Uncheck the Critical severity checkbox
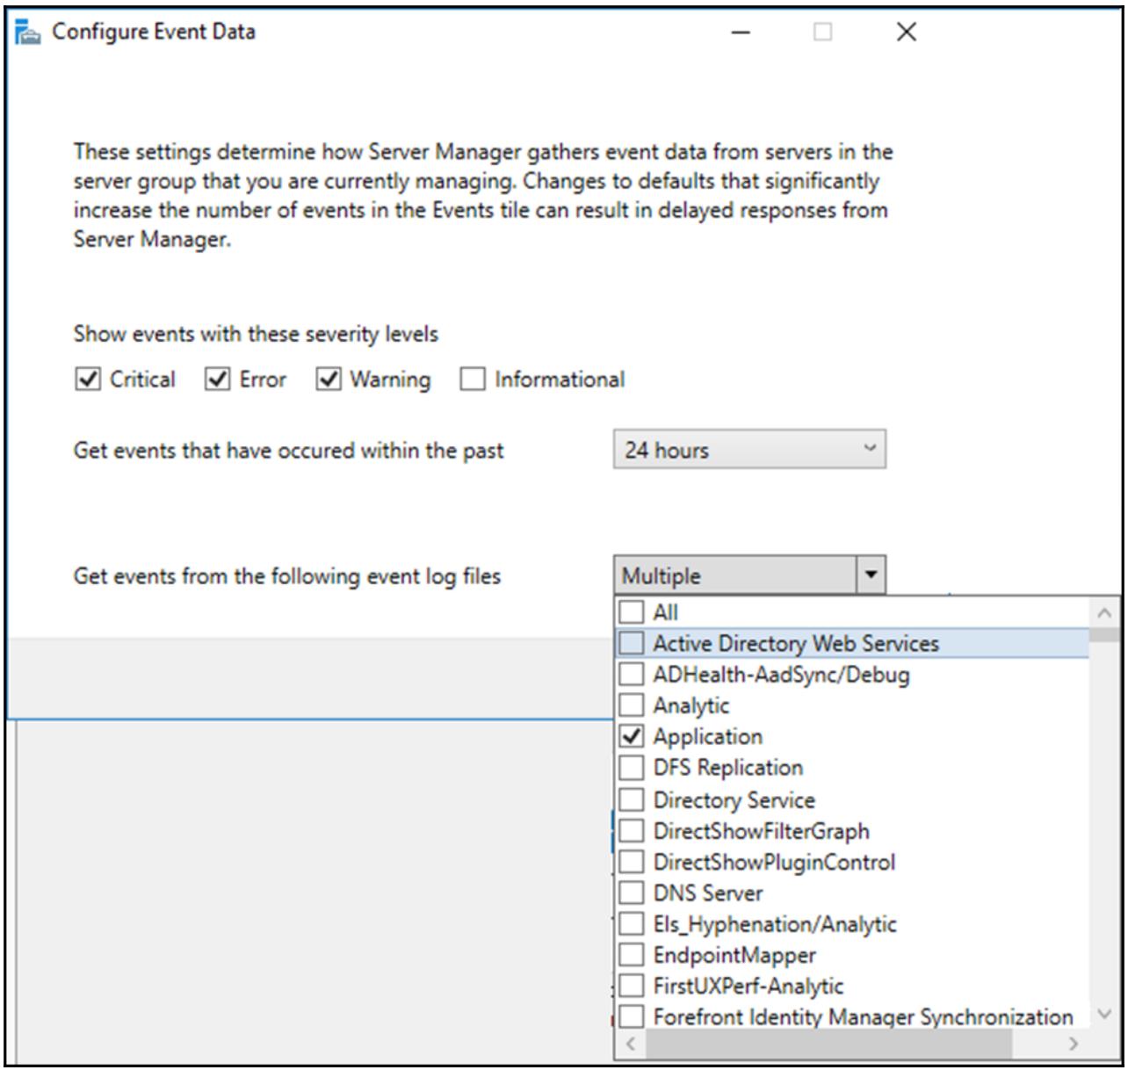This screenshot has height=1070, width=1128. [88, 380]
